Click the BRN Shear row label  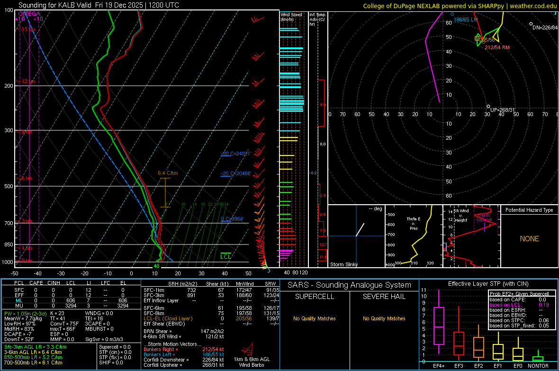click(x=158, y=331)
